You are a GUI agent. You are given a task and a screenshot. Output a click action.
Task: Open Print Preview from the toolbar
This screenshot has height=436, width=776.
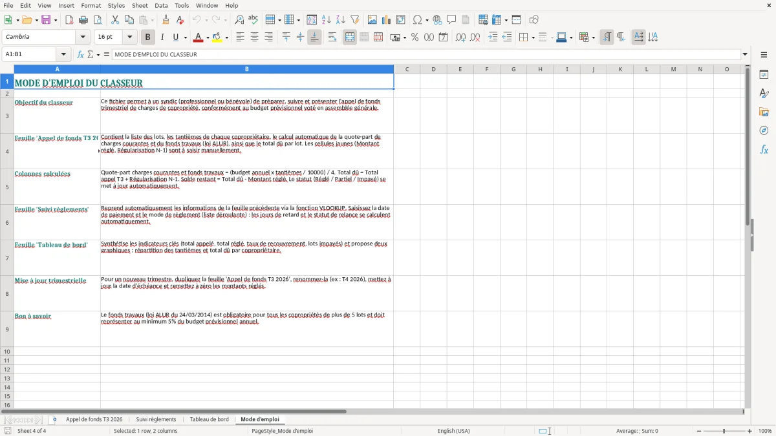pos(98,20)
